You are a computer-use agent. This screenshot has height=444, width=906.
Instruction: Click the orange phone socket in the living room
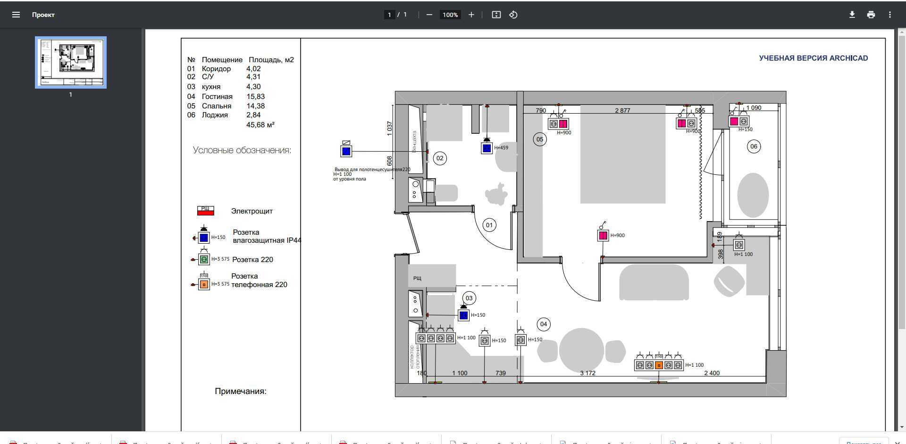(x=659, y=365)
